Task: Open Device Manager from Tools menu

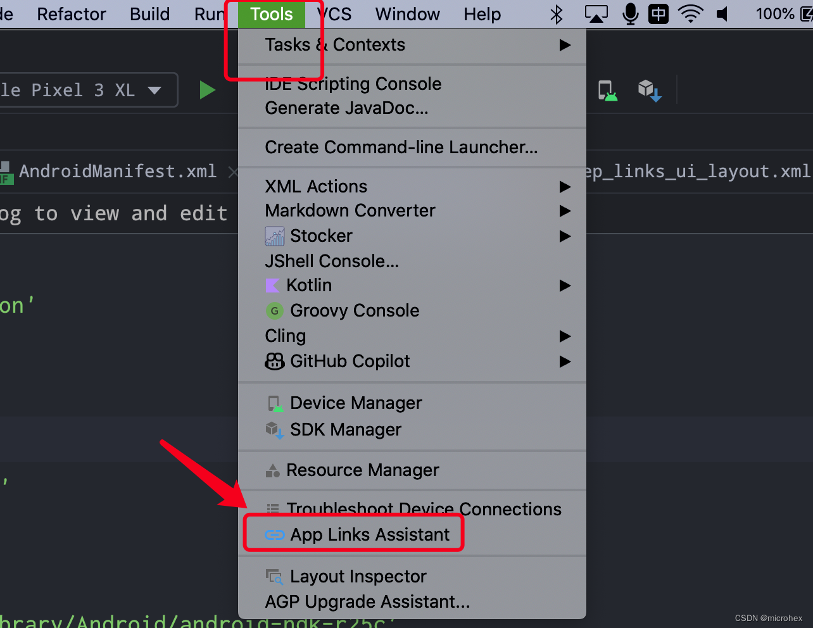Action: [412, 403]
